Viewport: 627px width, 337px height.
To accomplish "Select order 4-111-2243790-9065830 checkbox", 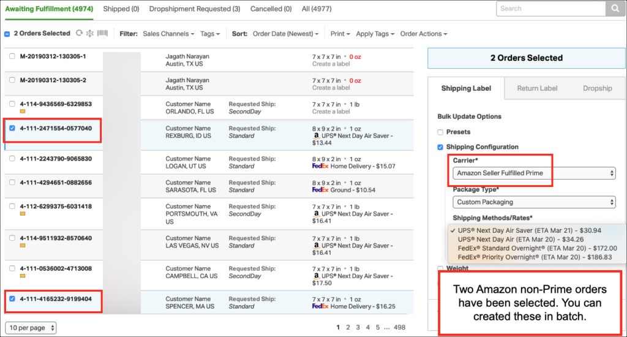I will [x=12, y=159].
